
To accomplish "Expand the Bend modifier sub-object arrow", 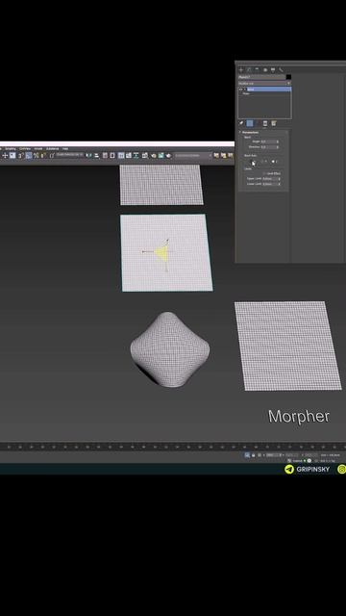I will click(x=245, y=90).
